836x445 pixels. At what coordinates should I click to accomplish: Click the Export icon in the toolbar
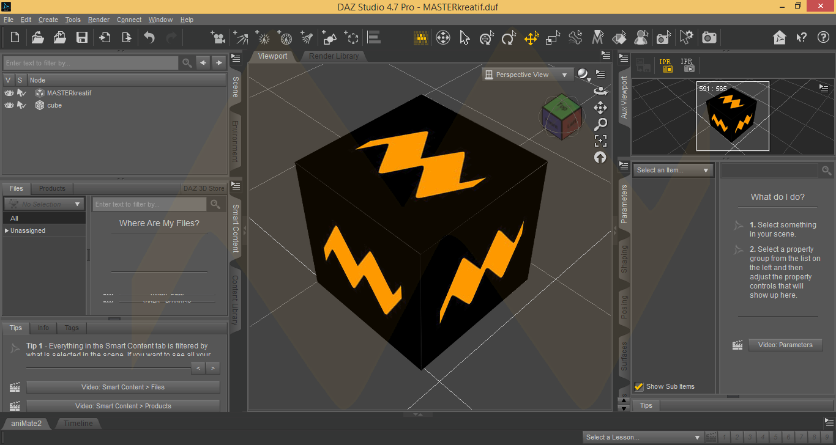[126, 38]
